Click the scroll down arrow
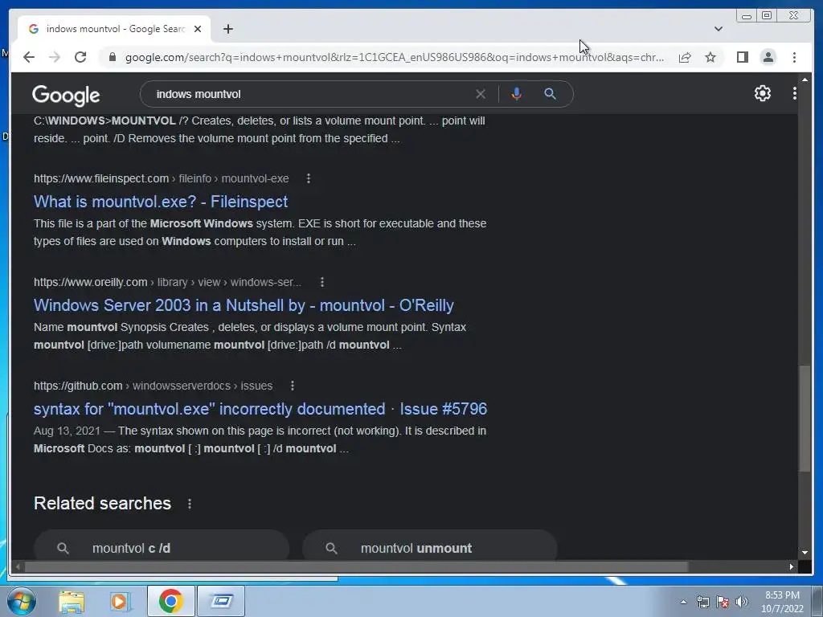The image size is (823, 617). (805, 553)
